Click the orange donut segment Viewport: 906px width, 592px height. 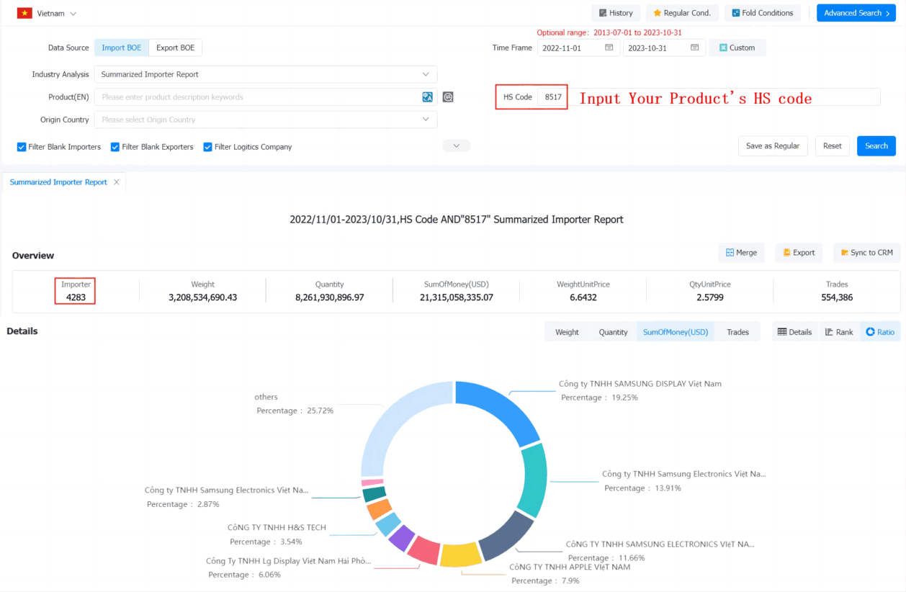pyautogui.click(x=378, y=509)
